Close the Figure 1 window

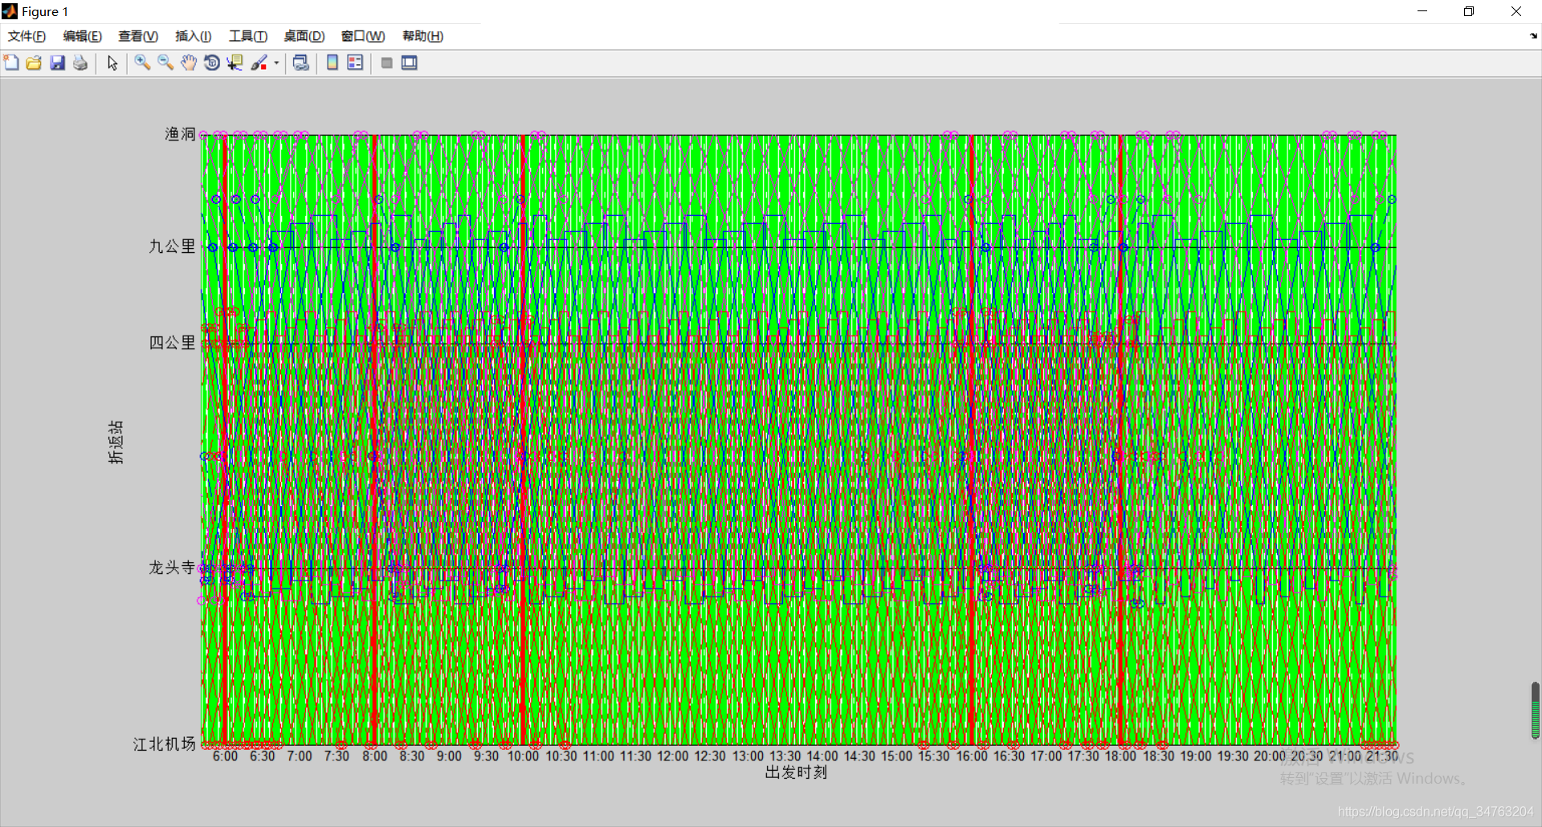pos(1516,11)
